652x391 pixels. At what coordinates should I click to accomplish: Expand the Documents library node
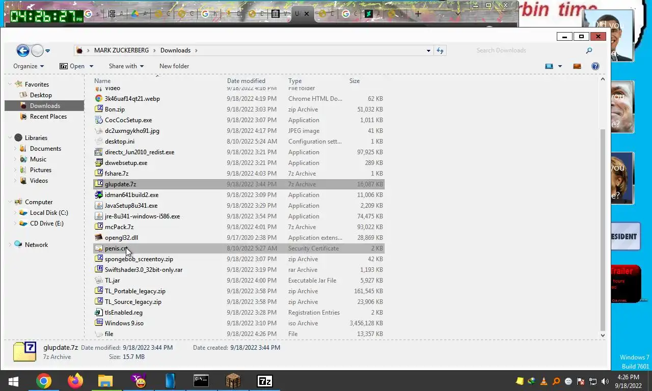point(15,149)
